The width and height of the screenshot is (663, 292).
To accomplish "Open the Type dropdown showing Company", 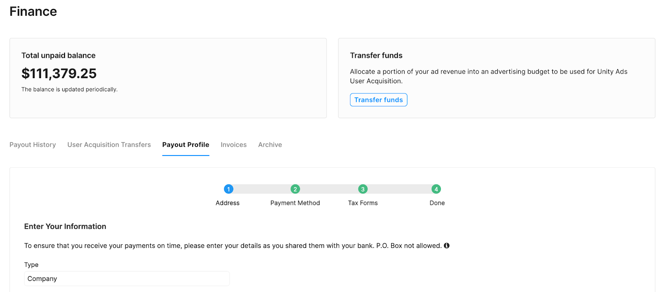I will tap(126, 279).
